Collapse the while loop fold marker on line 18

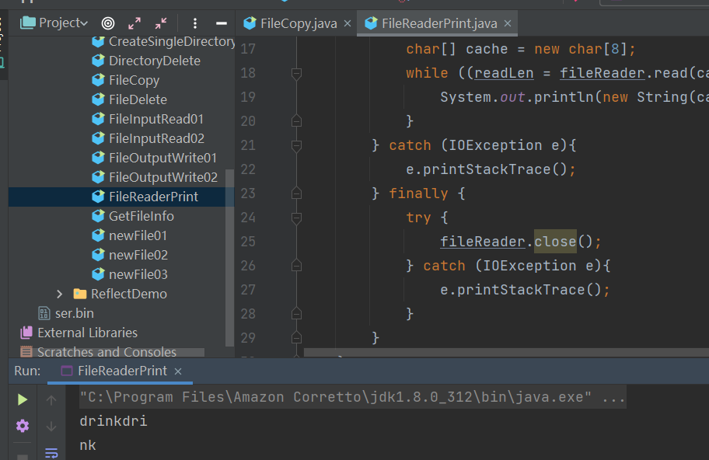296,73
